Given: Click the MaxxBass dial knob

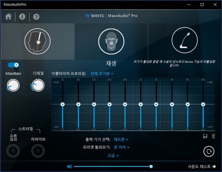Looking at the screenshot, I should (x=13, y=85).
